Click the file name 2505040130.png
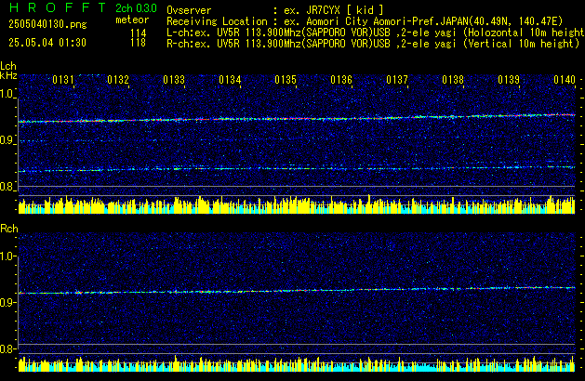585x381 pixels. (x=47, y=24)
